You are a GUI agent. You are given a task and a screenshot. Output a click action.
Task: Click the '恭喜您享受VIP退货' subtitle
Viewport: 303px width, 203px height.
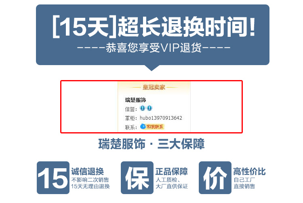(x=154, y=48)
